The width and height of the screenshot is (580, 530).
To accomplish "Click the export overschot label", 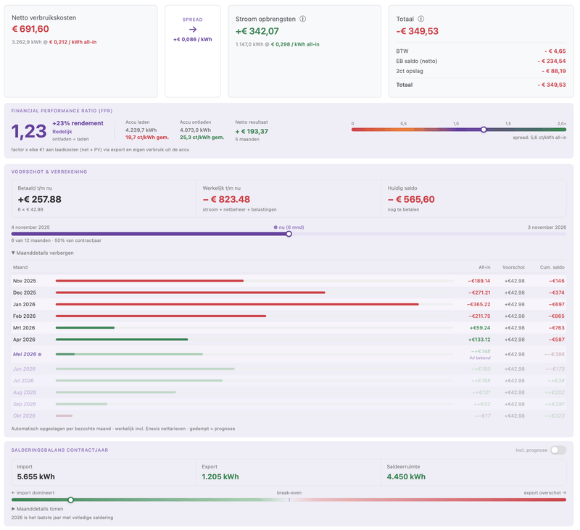I will (545, 492).
